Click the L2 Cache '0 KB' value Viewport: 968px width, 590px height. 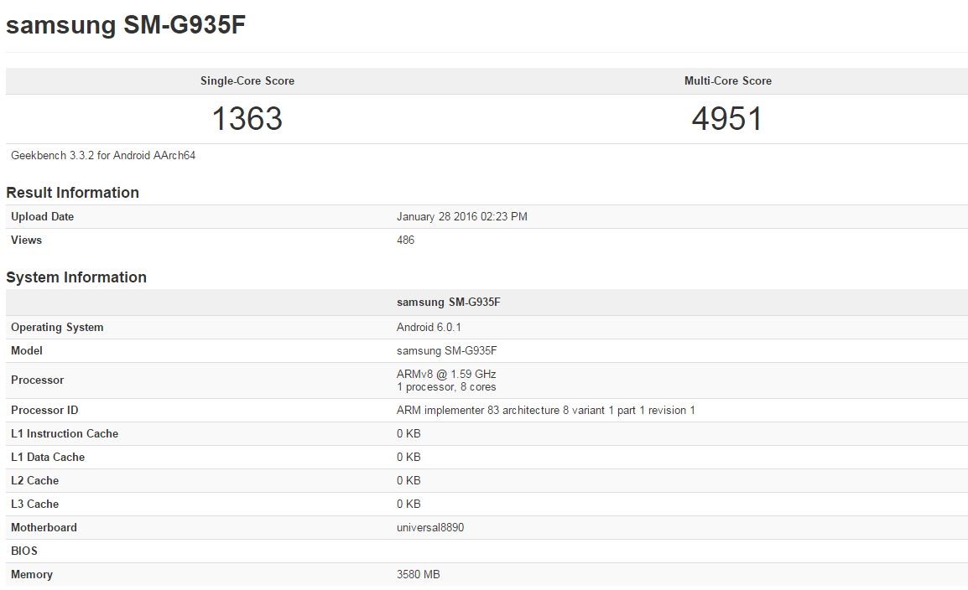click(408, 481)
